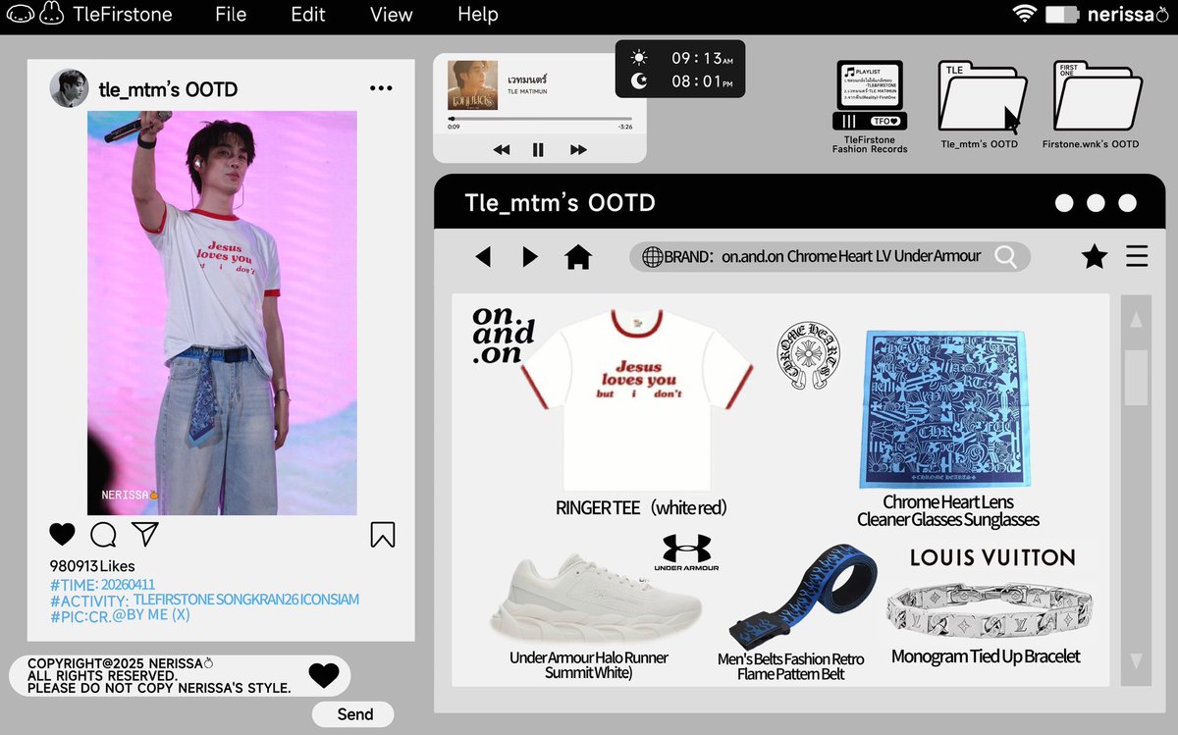Seek the music player progress bar
Screen dimensions: 1178x735
(x=539, y=119)
